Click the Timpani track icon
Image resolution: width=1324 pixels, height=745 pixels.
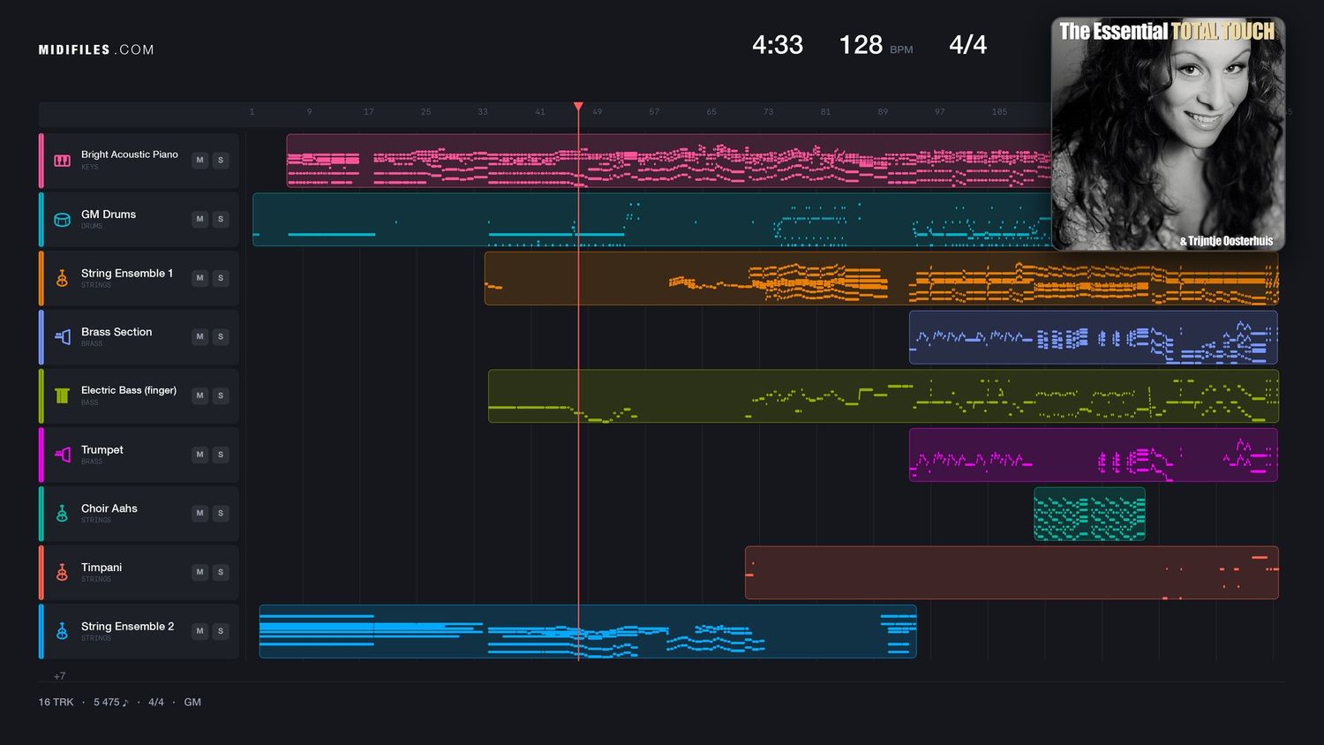[62, 572]
